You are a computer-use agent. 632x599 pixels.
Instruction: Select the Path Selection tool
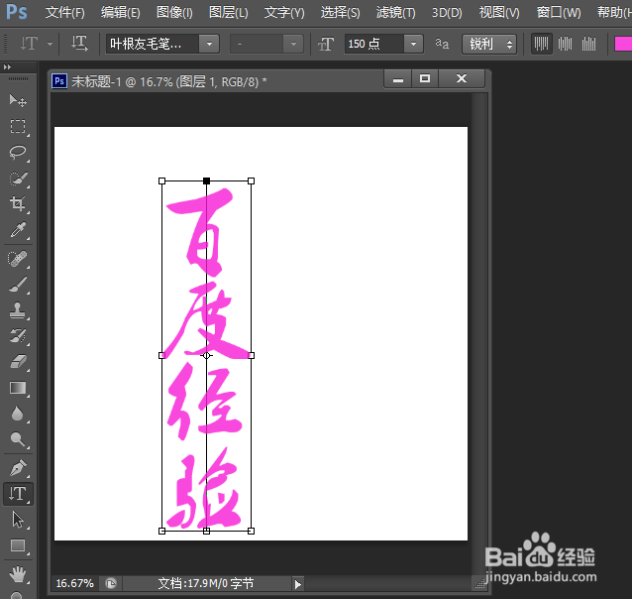pyautogui.click(x=18, y=520)
